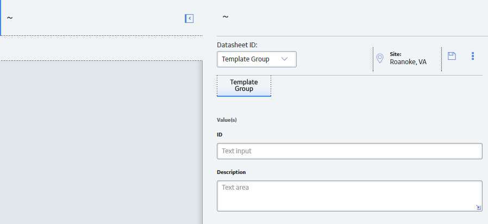Select the tilde entry in left pane header
This screenshot has height=224, width=488.
point(10,18)
